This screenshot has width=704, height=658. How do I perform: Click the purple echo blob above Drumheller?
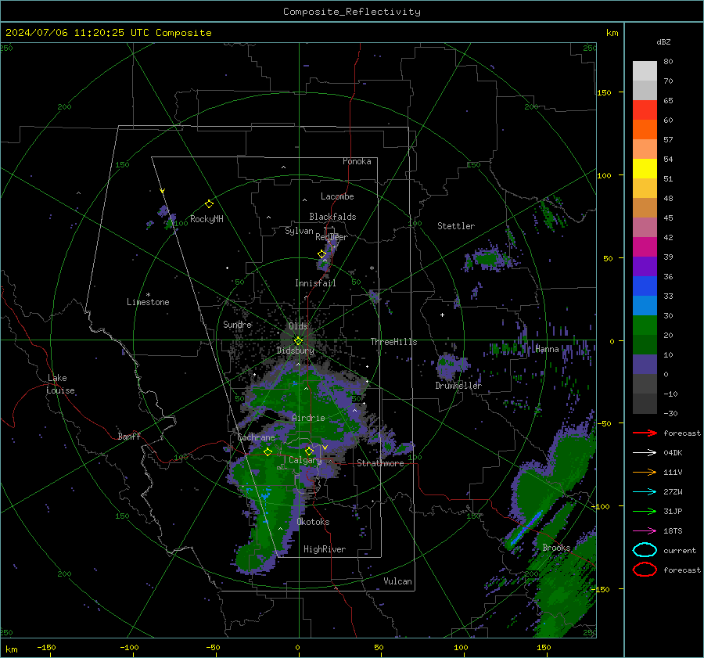click(x=451, y=365)
